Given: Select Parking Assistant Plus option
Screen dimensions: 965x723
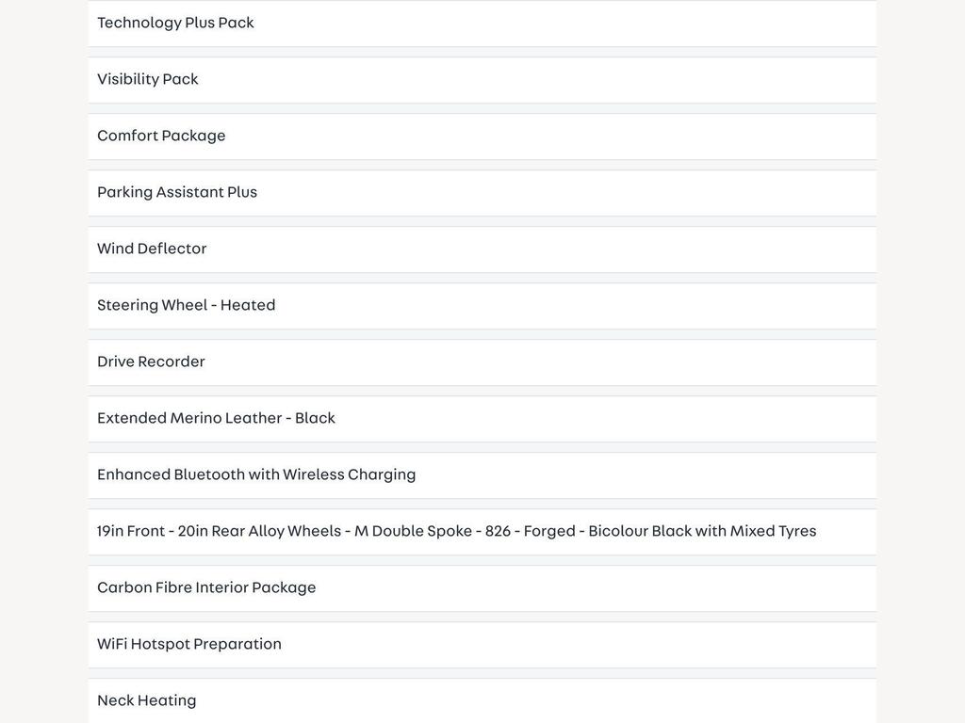Looking at the screenshot, I should click(x=482, y=193).
